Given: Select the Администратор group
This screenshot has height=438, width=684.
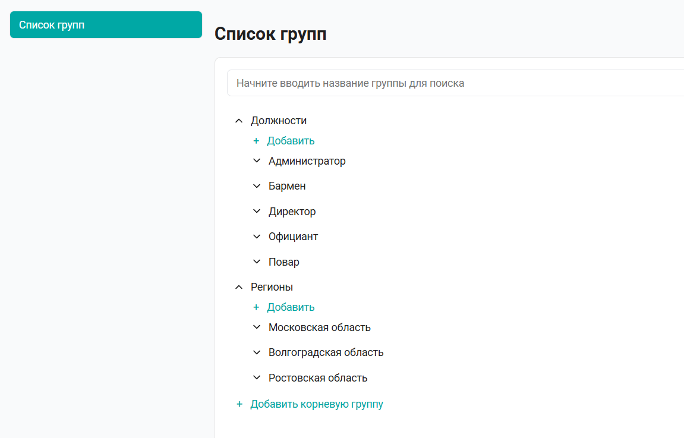Looking at the screenshot, I should pyautogui.click(x=307, y=162).
